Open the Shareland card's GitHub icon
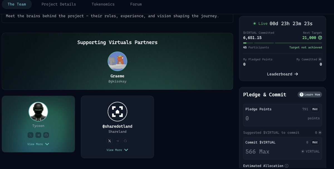 point(125,141)
